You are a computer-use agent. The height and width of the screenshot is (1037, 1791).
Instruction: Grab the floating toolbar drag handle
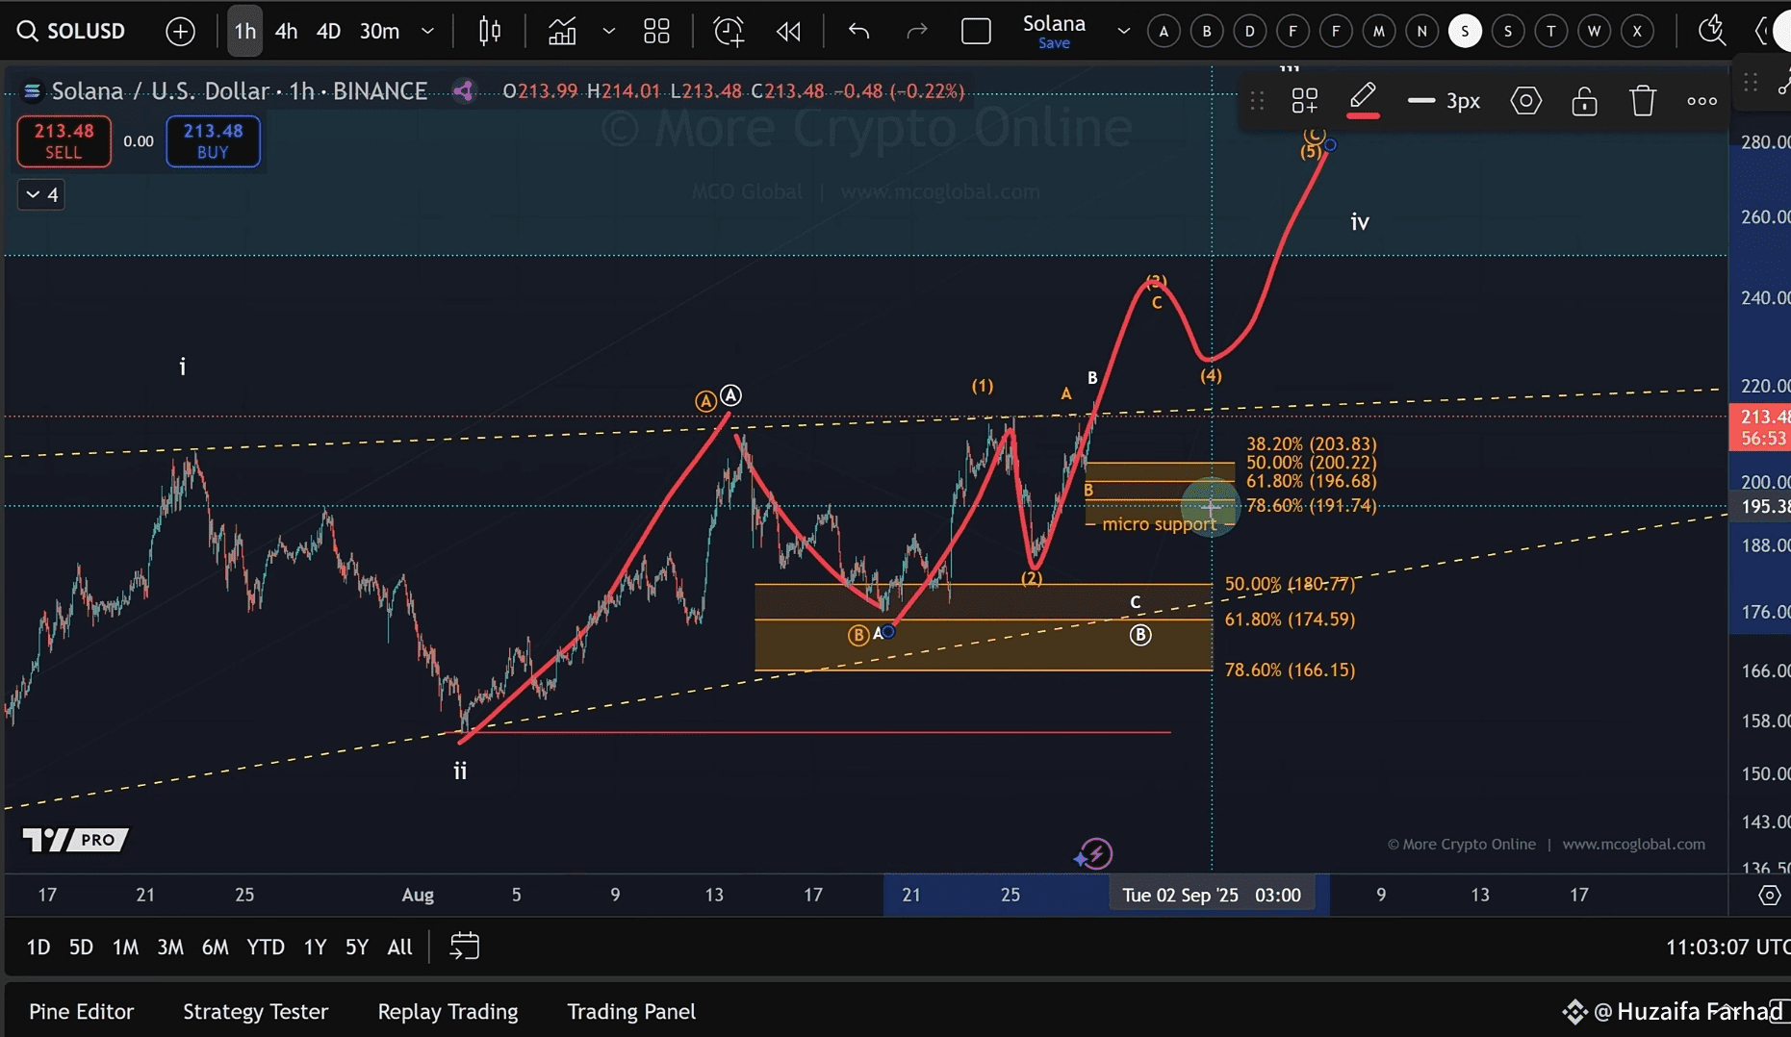(x=1257, y=100)
